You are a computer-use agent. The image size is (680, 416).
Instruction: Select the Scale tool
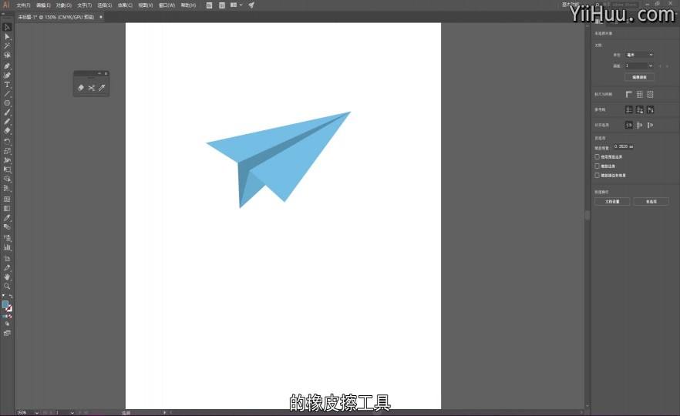coord(7,151)
